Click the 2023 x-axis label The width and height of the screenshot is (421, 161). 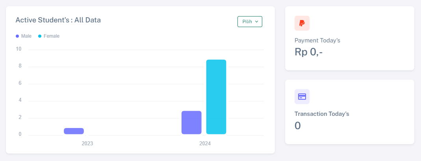87,144
